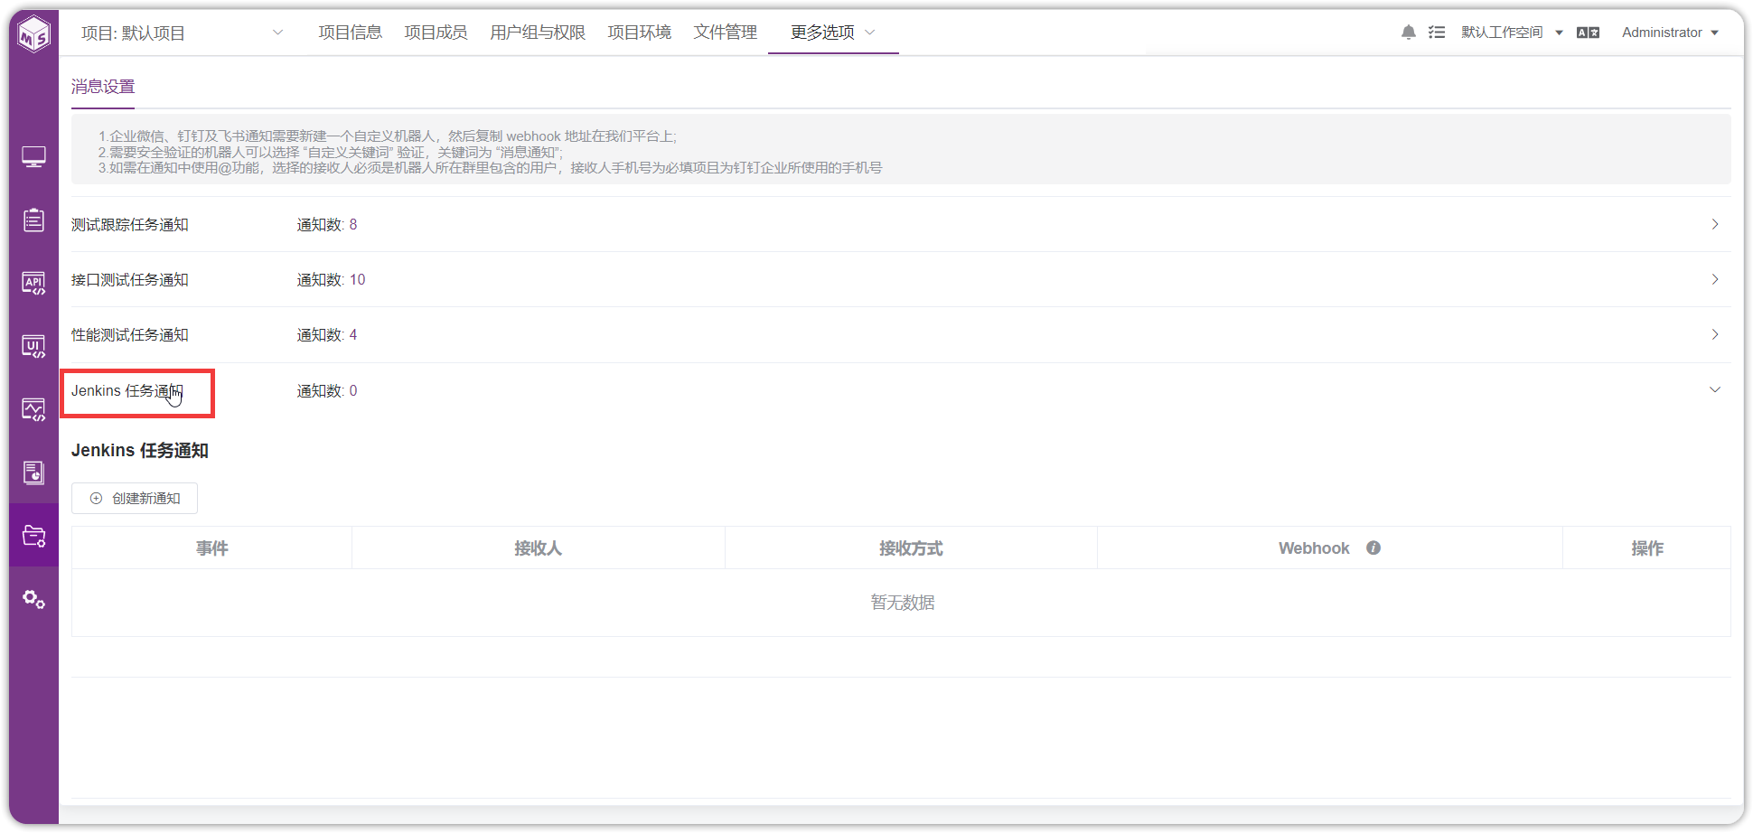Expand the 性能测试任务通知 row chevron
Viewport: 1753px width, 833px height.
tap(1714, 334)
